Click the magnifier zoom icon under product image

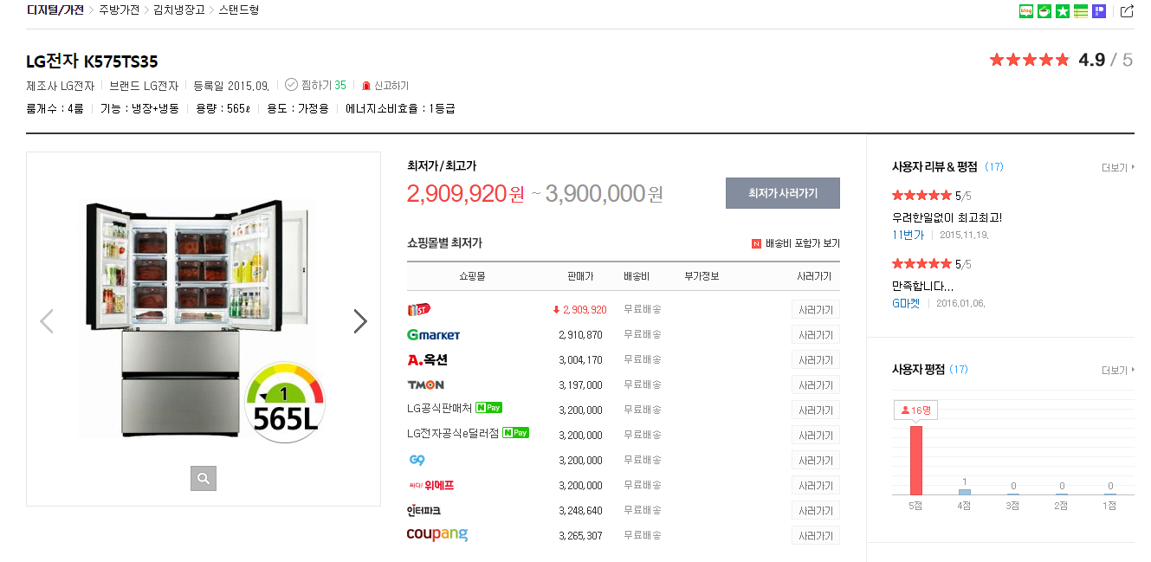[203, 478]
